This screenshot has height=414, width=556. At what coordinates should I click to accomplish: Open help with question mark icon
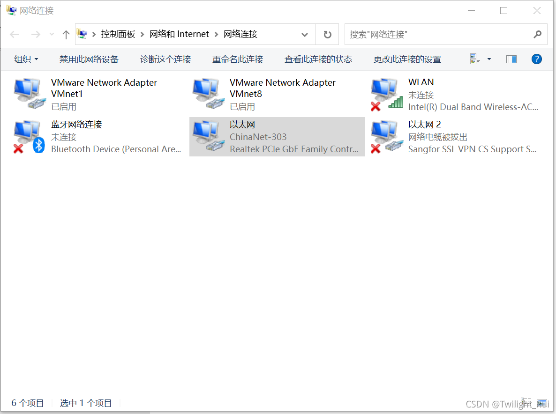(536, 59)
